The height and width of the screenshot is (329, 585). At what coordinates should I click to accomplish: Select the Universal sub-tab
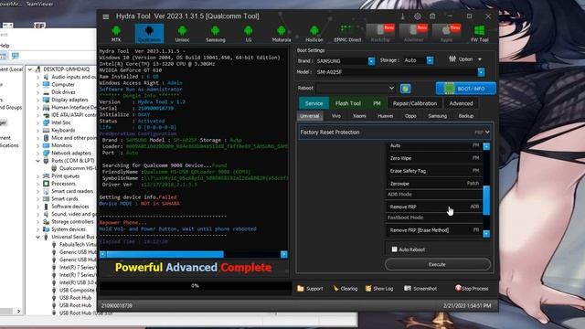click(x=310, y=116)
